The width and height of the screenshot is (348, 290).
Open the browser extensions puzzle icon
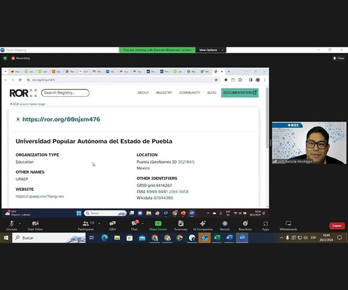click(x=240, y=80)
